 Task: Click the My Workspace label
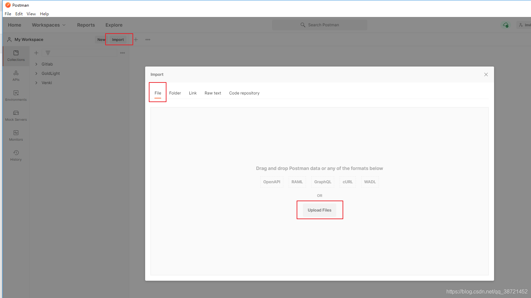pos(29,40)
